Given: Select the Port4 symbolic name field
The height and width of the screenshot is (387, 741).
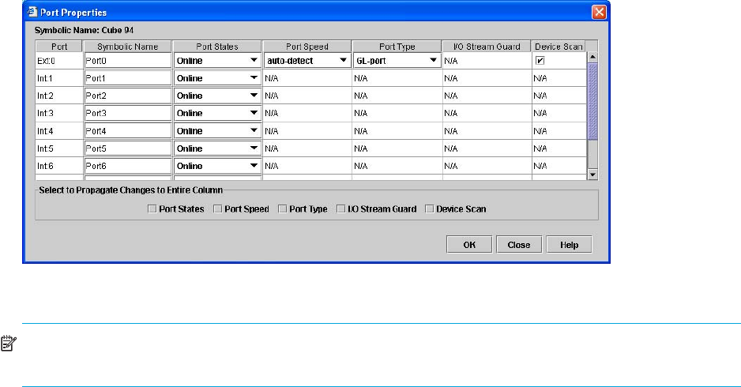Looking at the screenshot, I should [127, 130].
